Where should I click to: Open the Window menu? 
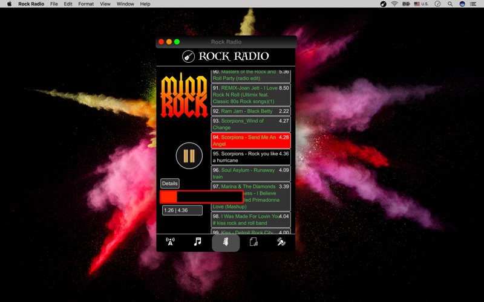tap(125, 4)
